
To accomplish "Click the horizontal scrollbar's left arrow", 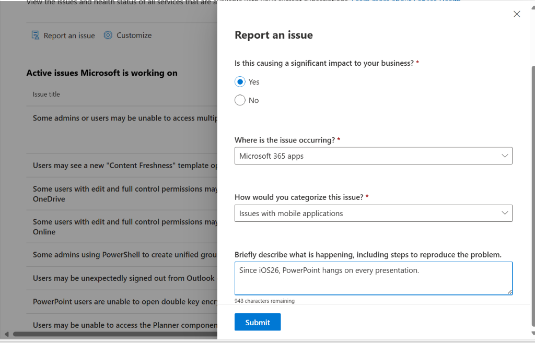I will [x=6, y=334].
